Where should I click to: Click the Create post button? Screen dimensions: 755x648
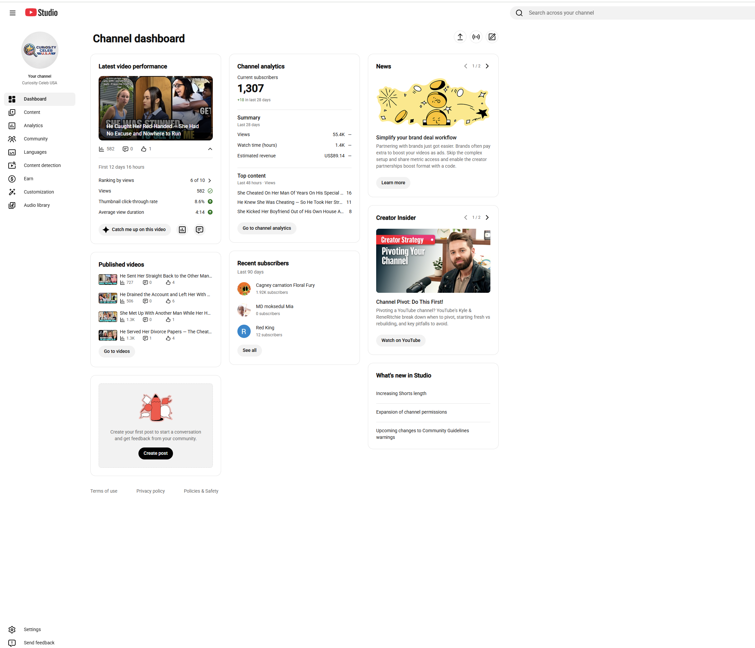(x=156, y=453)
